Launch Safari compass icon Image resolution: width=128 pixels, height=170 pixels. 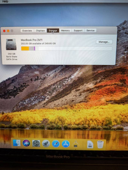pyautogui.click(x=56, y=144)
